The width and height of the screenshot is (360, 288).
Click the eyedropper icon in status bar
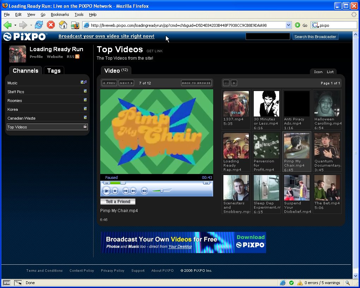pyautogui.click(x=18, y=283)
